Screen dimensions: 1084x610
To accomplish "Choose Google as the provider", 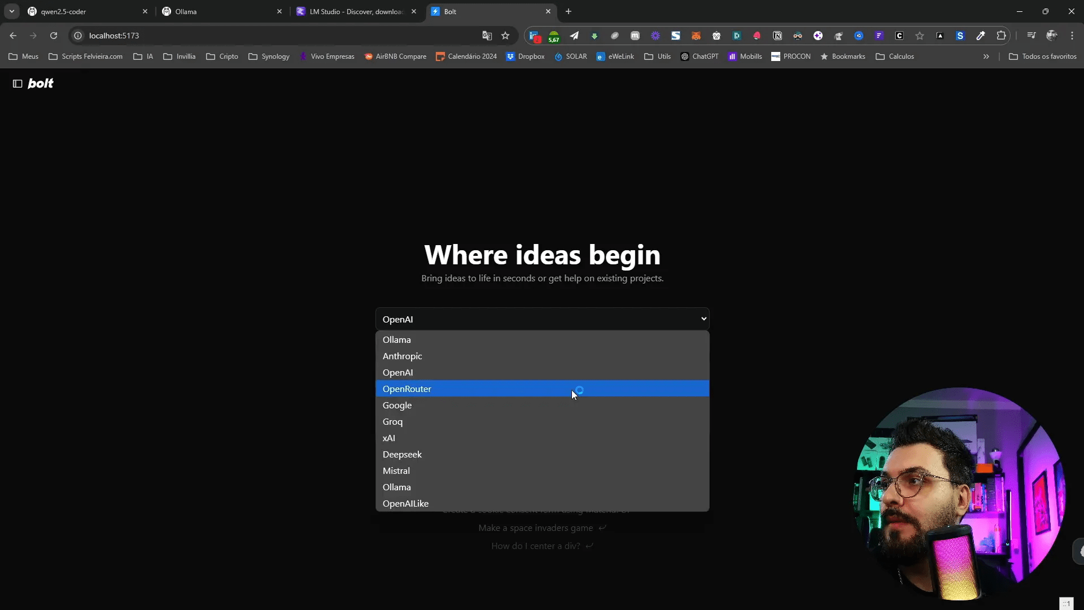I will 542,405.
